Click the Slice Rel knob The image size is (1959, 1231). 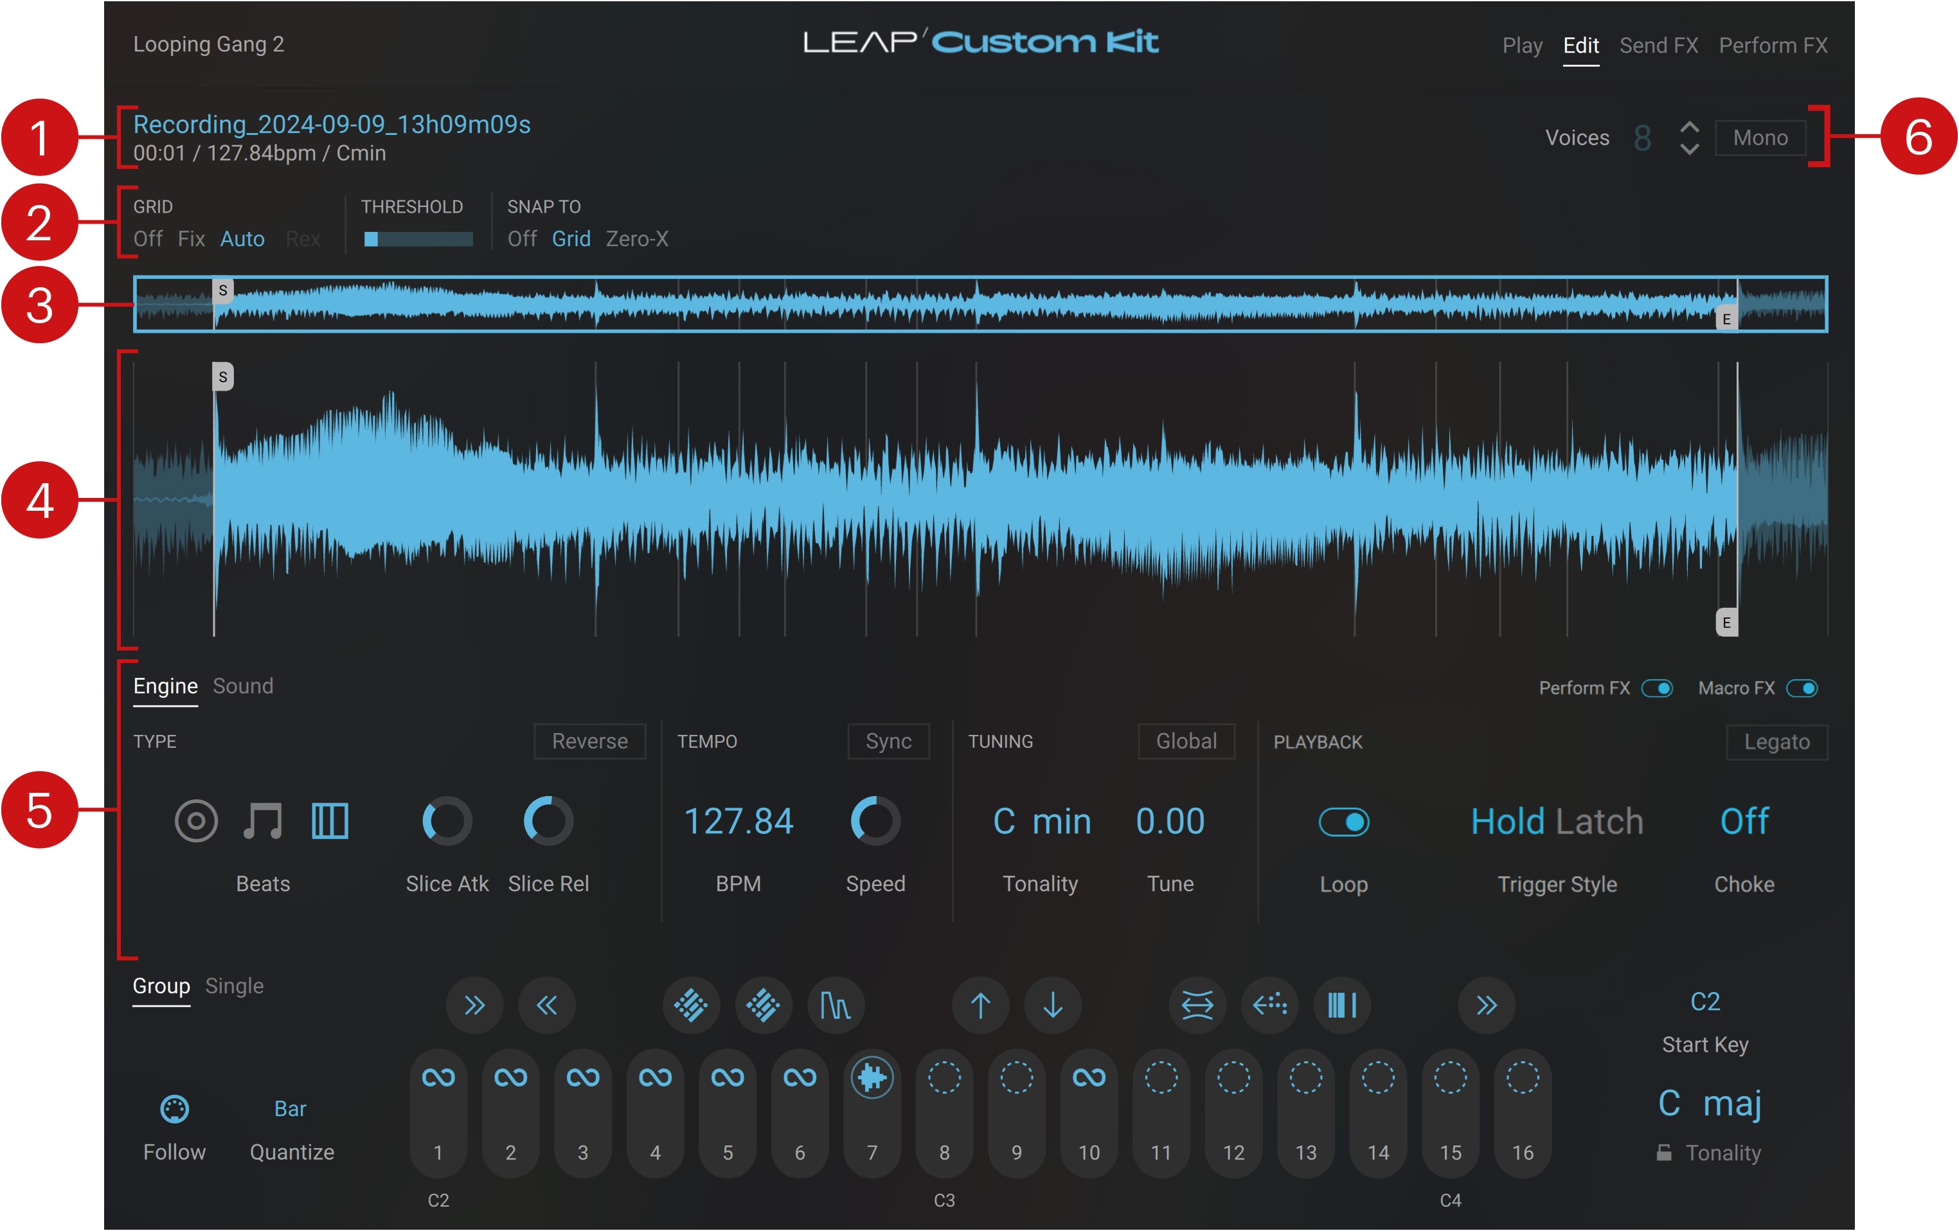pos(548,821)
